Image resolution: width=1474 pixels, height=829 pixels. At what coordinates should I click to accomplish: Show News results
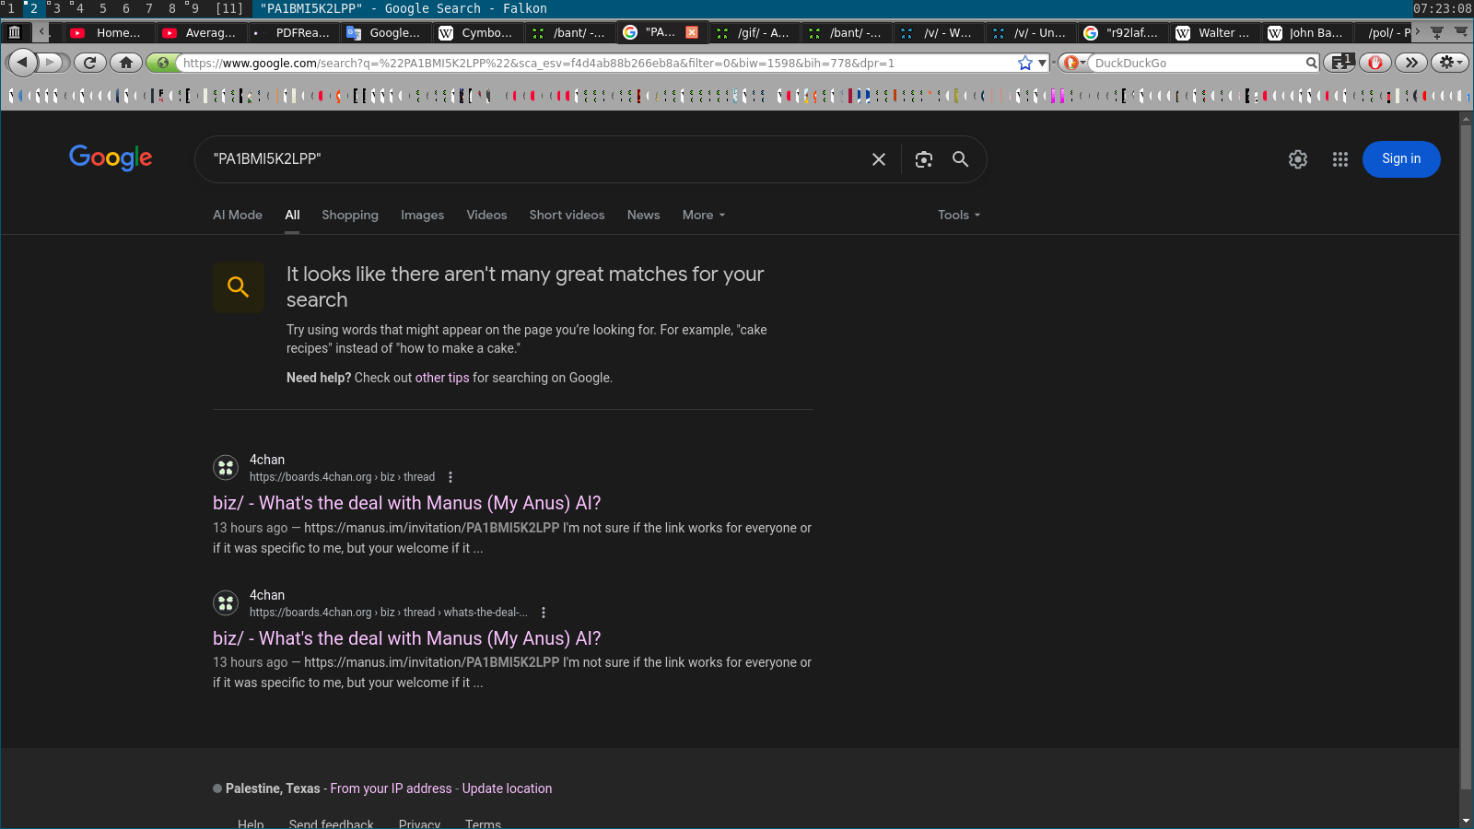(x=643, y=215)
